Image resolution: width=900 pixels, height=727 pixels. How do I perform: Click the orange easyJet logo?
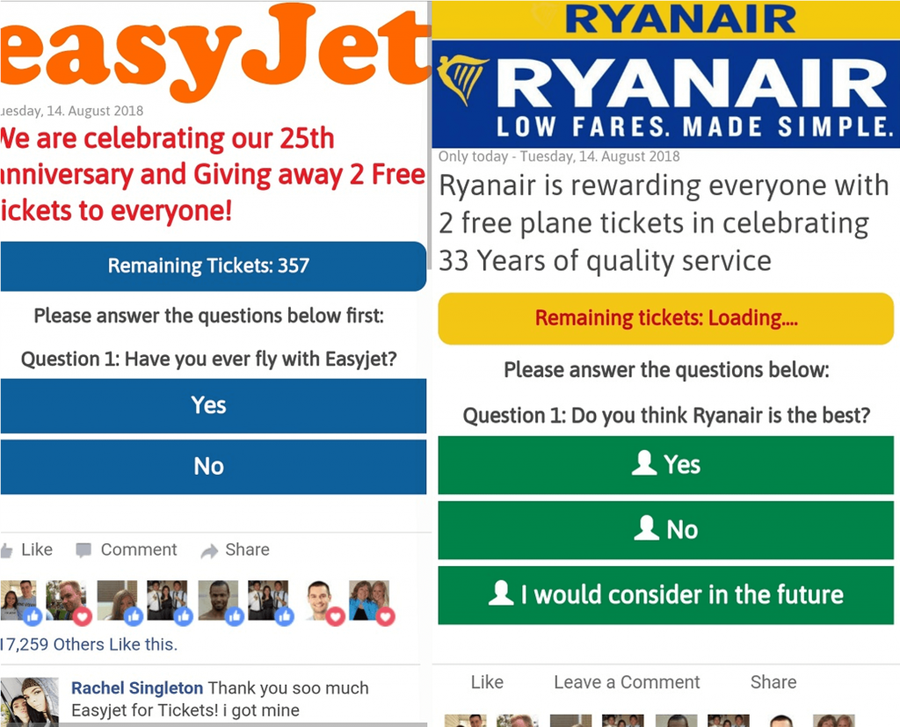tap(211, 53)
